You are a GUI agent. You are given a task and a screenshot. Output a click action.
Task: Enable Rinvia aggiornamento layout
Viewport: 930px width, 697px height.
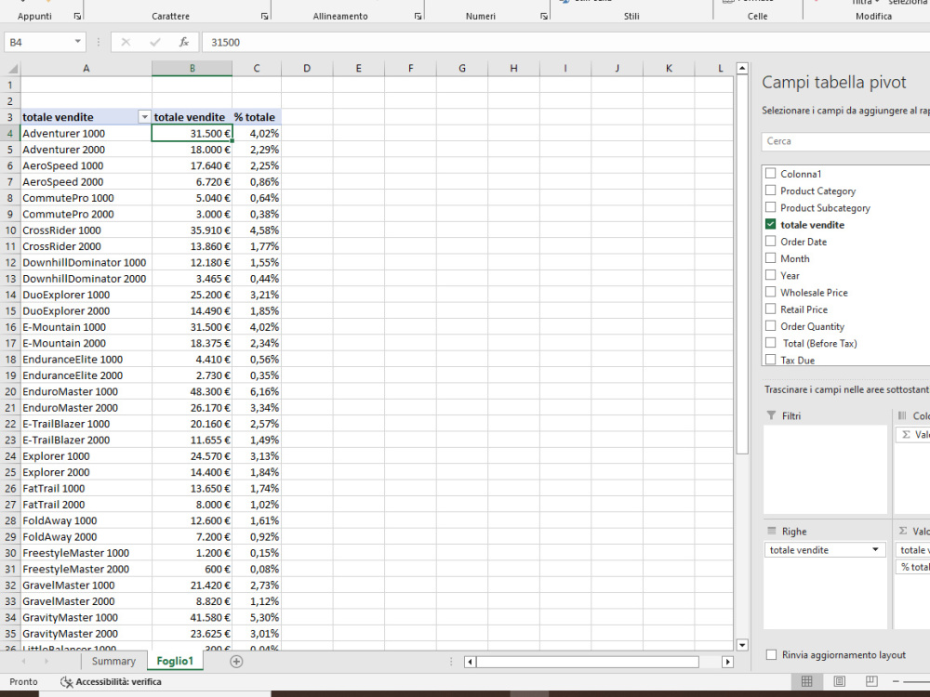pyautogui.click(x=771, y=655)
